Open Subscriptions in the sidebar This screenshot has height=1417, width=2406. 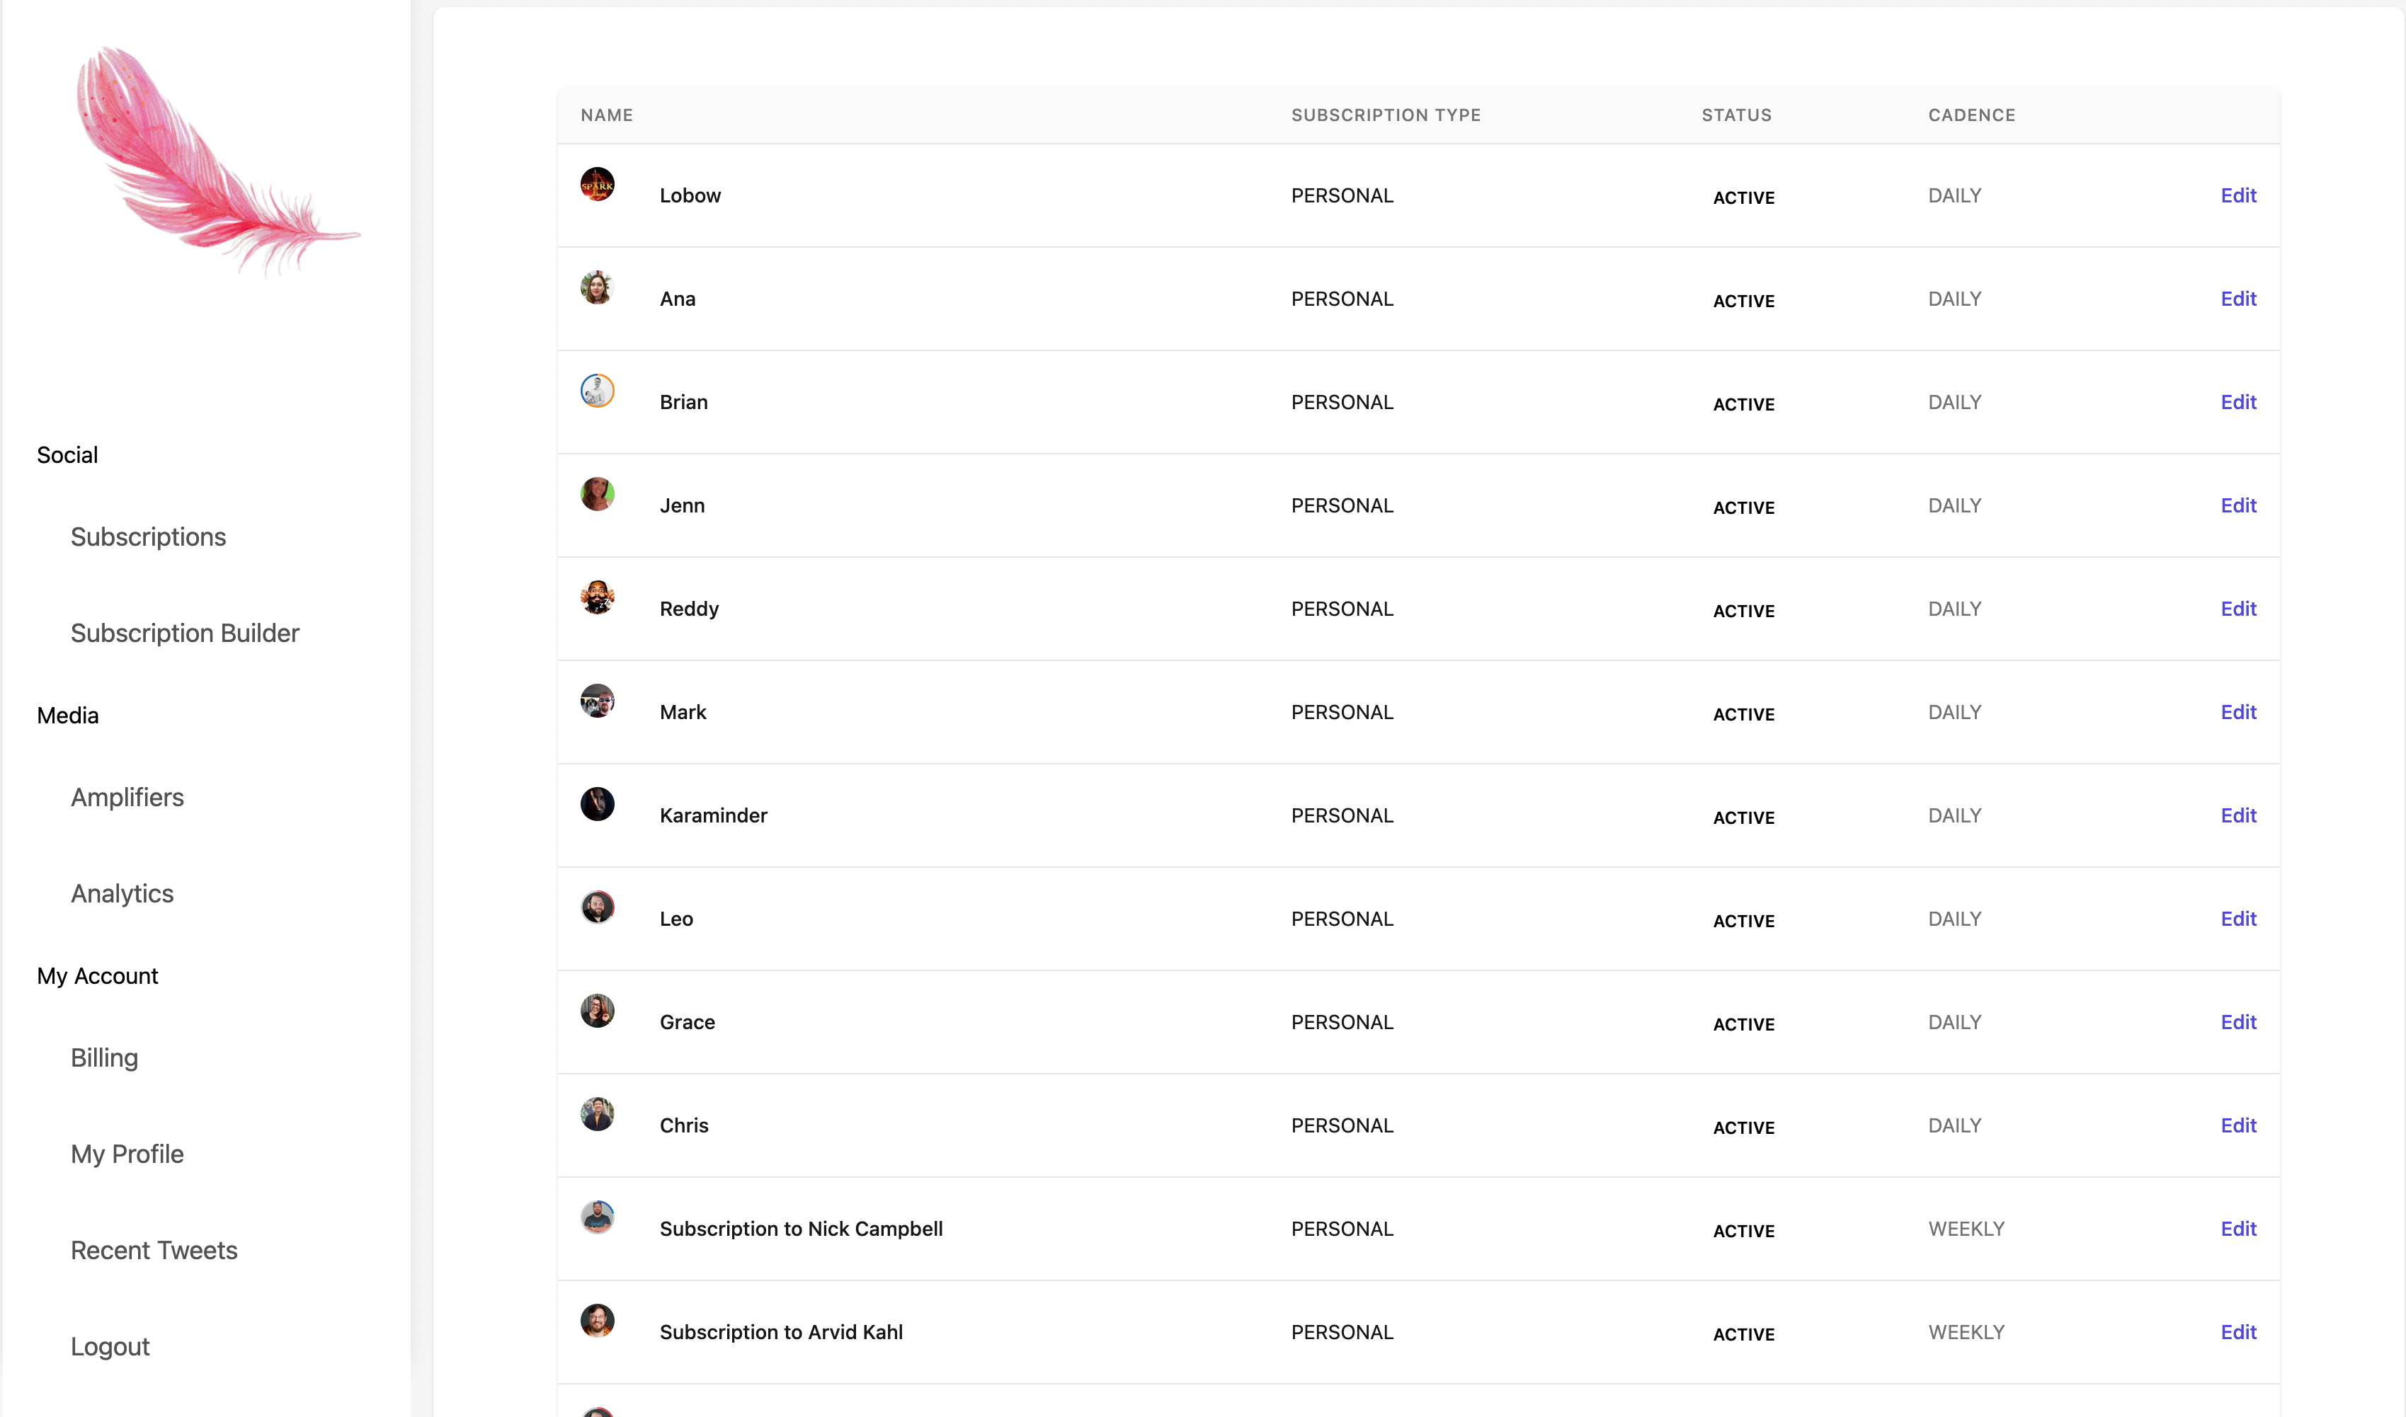pos(148,537)
